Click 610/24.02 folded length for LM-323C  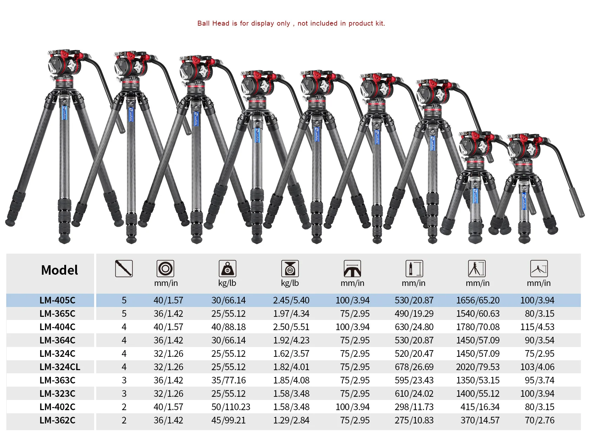[414, 394]
